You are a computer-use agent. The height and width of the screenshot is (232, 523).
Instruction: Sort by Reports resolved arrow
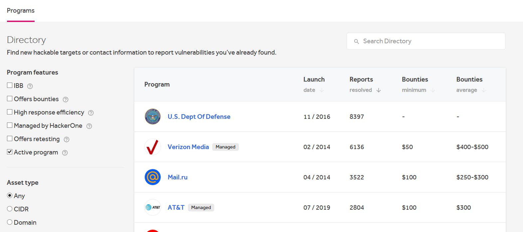(x=379, y=90)
